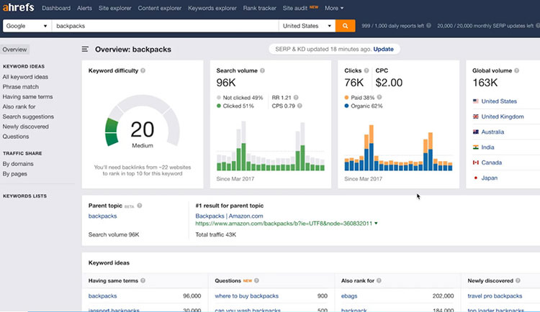Screen dimensions: 540x312
Task: Select Phrase match in the sidebar
Action: (x=20, y=86)
